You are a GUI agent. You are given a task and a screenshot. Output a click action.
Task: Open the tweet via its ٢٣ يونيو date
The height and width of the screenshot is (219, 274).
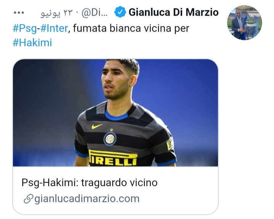point(56,13)
